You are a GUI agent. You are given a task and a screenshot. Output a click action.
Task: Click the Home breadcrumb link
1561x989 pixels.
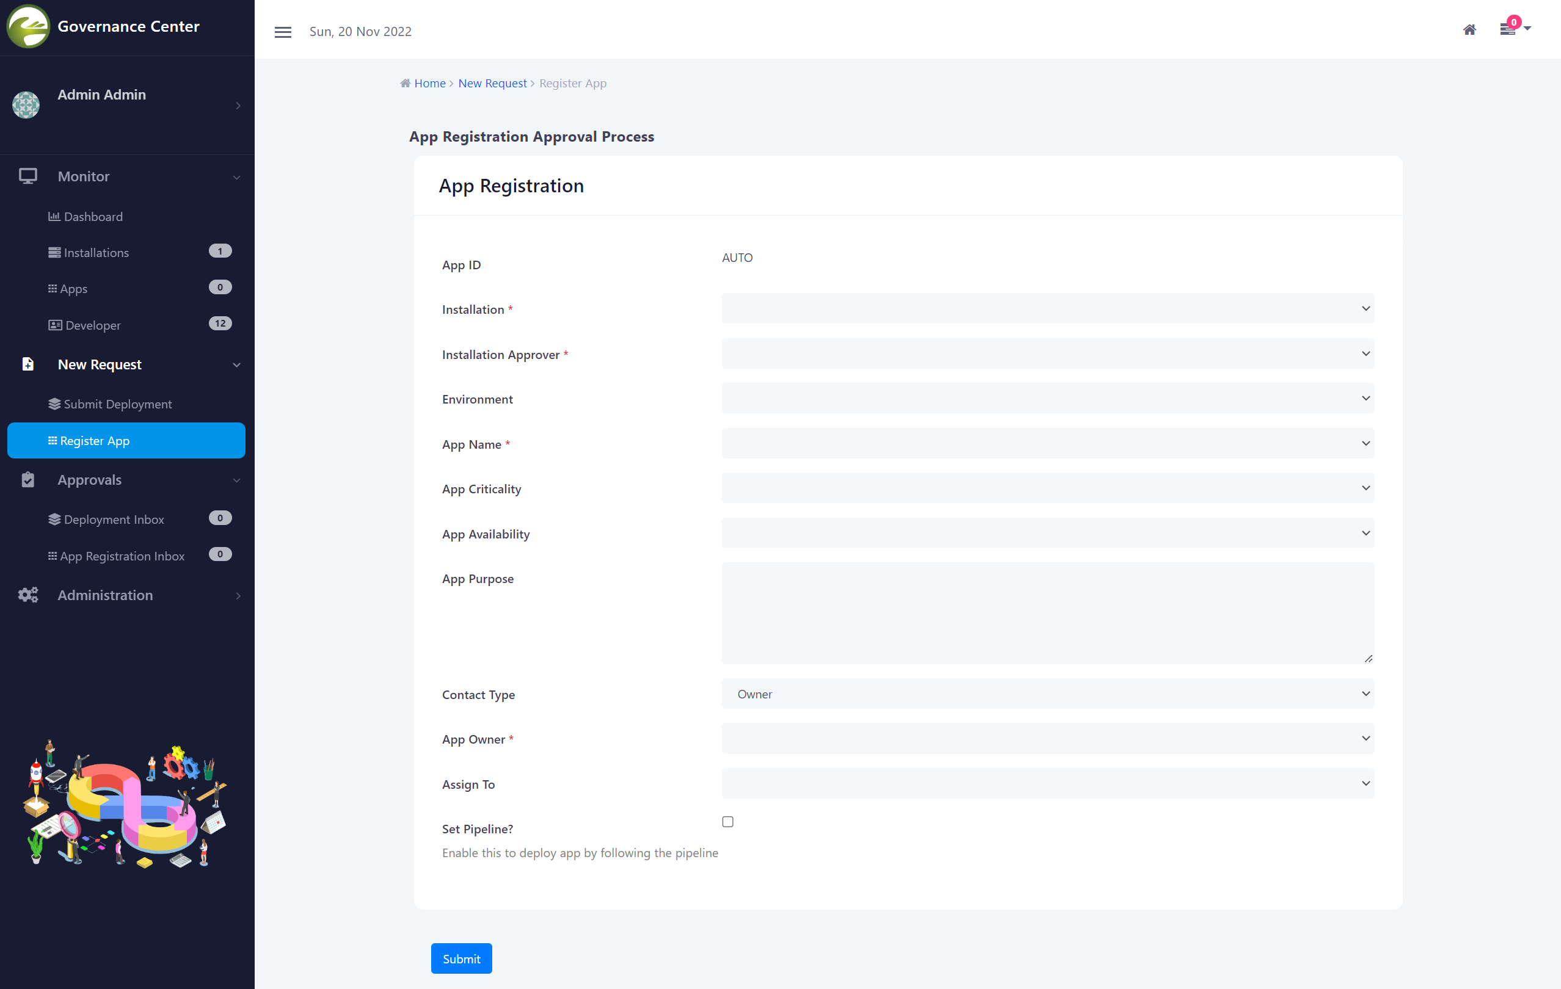[429, 83]
